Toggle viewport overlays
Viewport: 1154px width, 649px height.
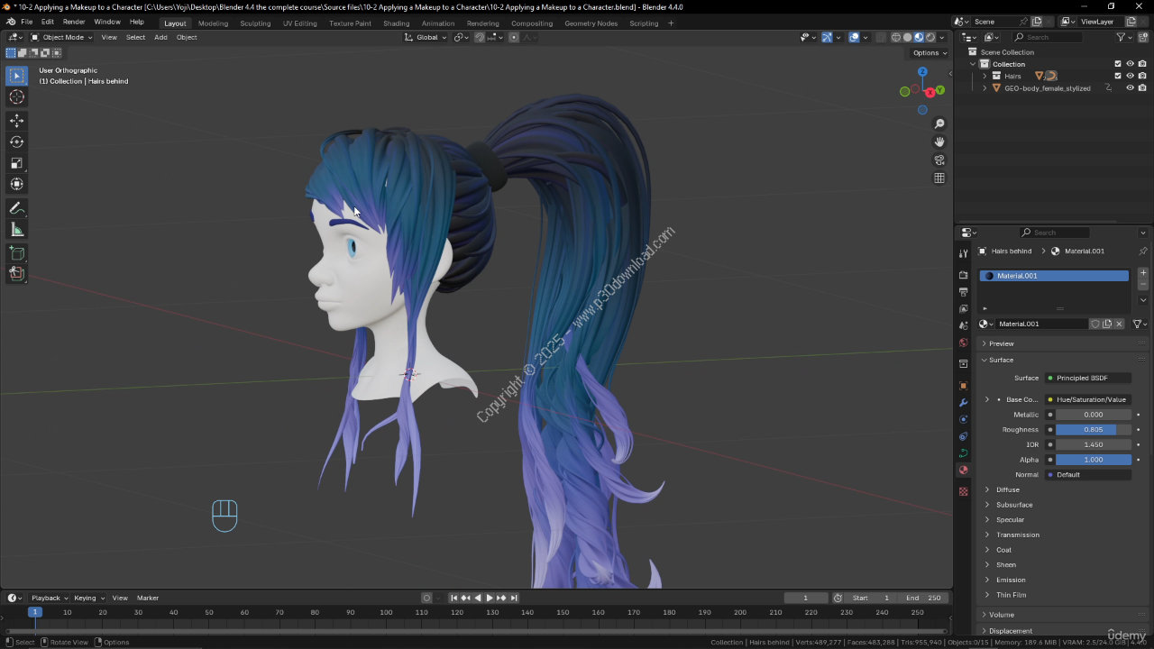(x=854, y=37)
